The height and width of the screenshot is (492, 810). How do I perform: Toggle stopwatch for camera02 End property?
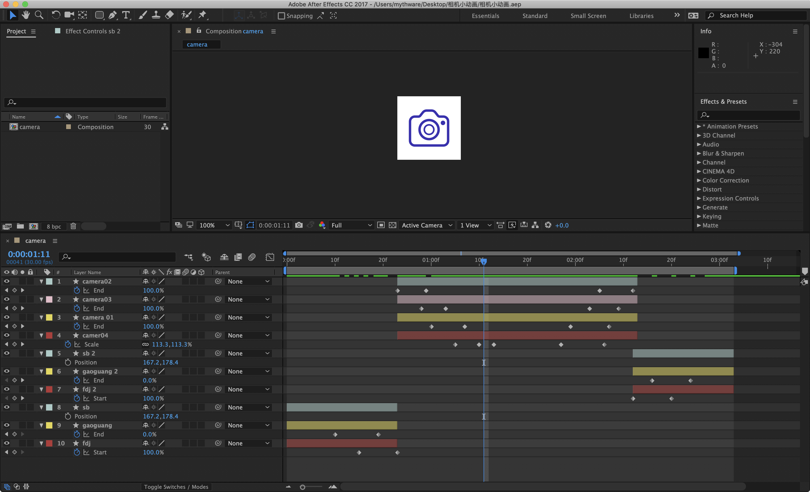click(77, 290)
